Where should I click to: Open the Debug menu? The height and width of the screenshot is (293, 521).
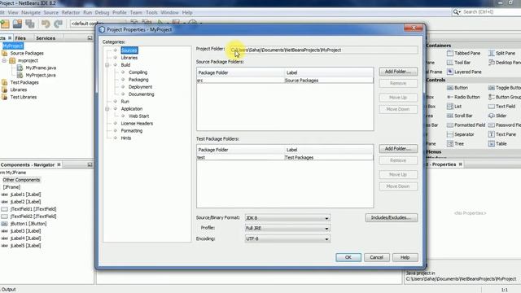click(x=102, y=13)
